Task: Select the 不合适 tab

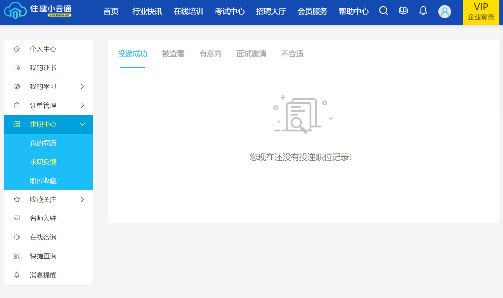Action: 292,54
